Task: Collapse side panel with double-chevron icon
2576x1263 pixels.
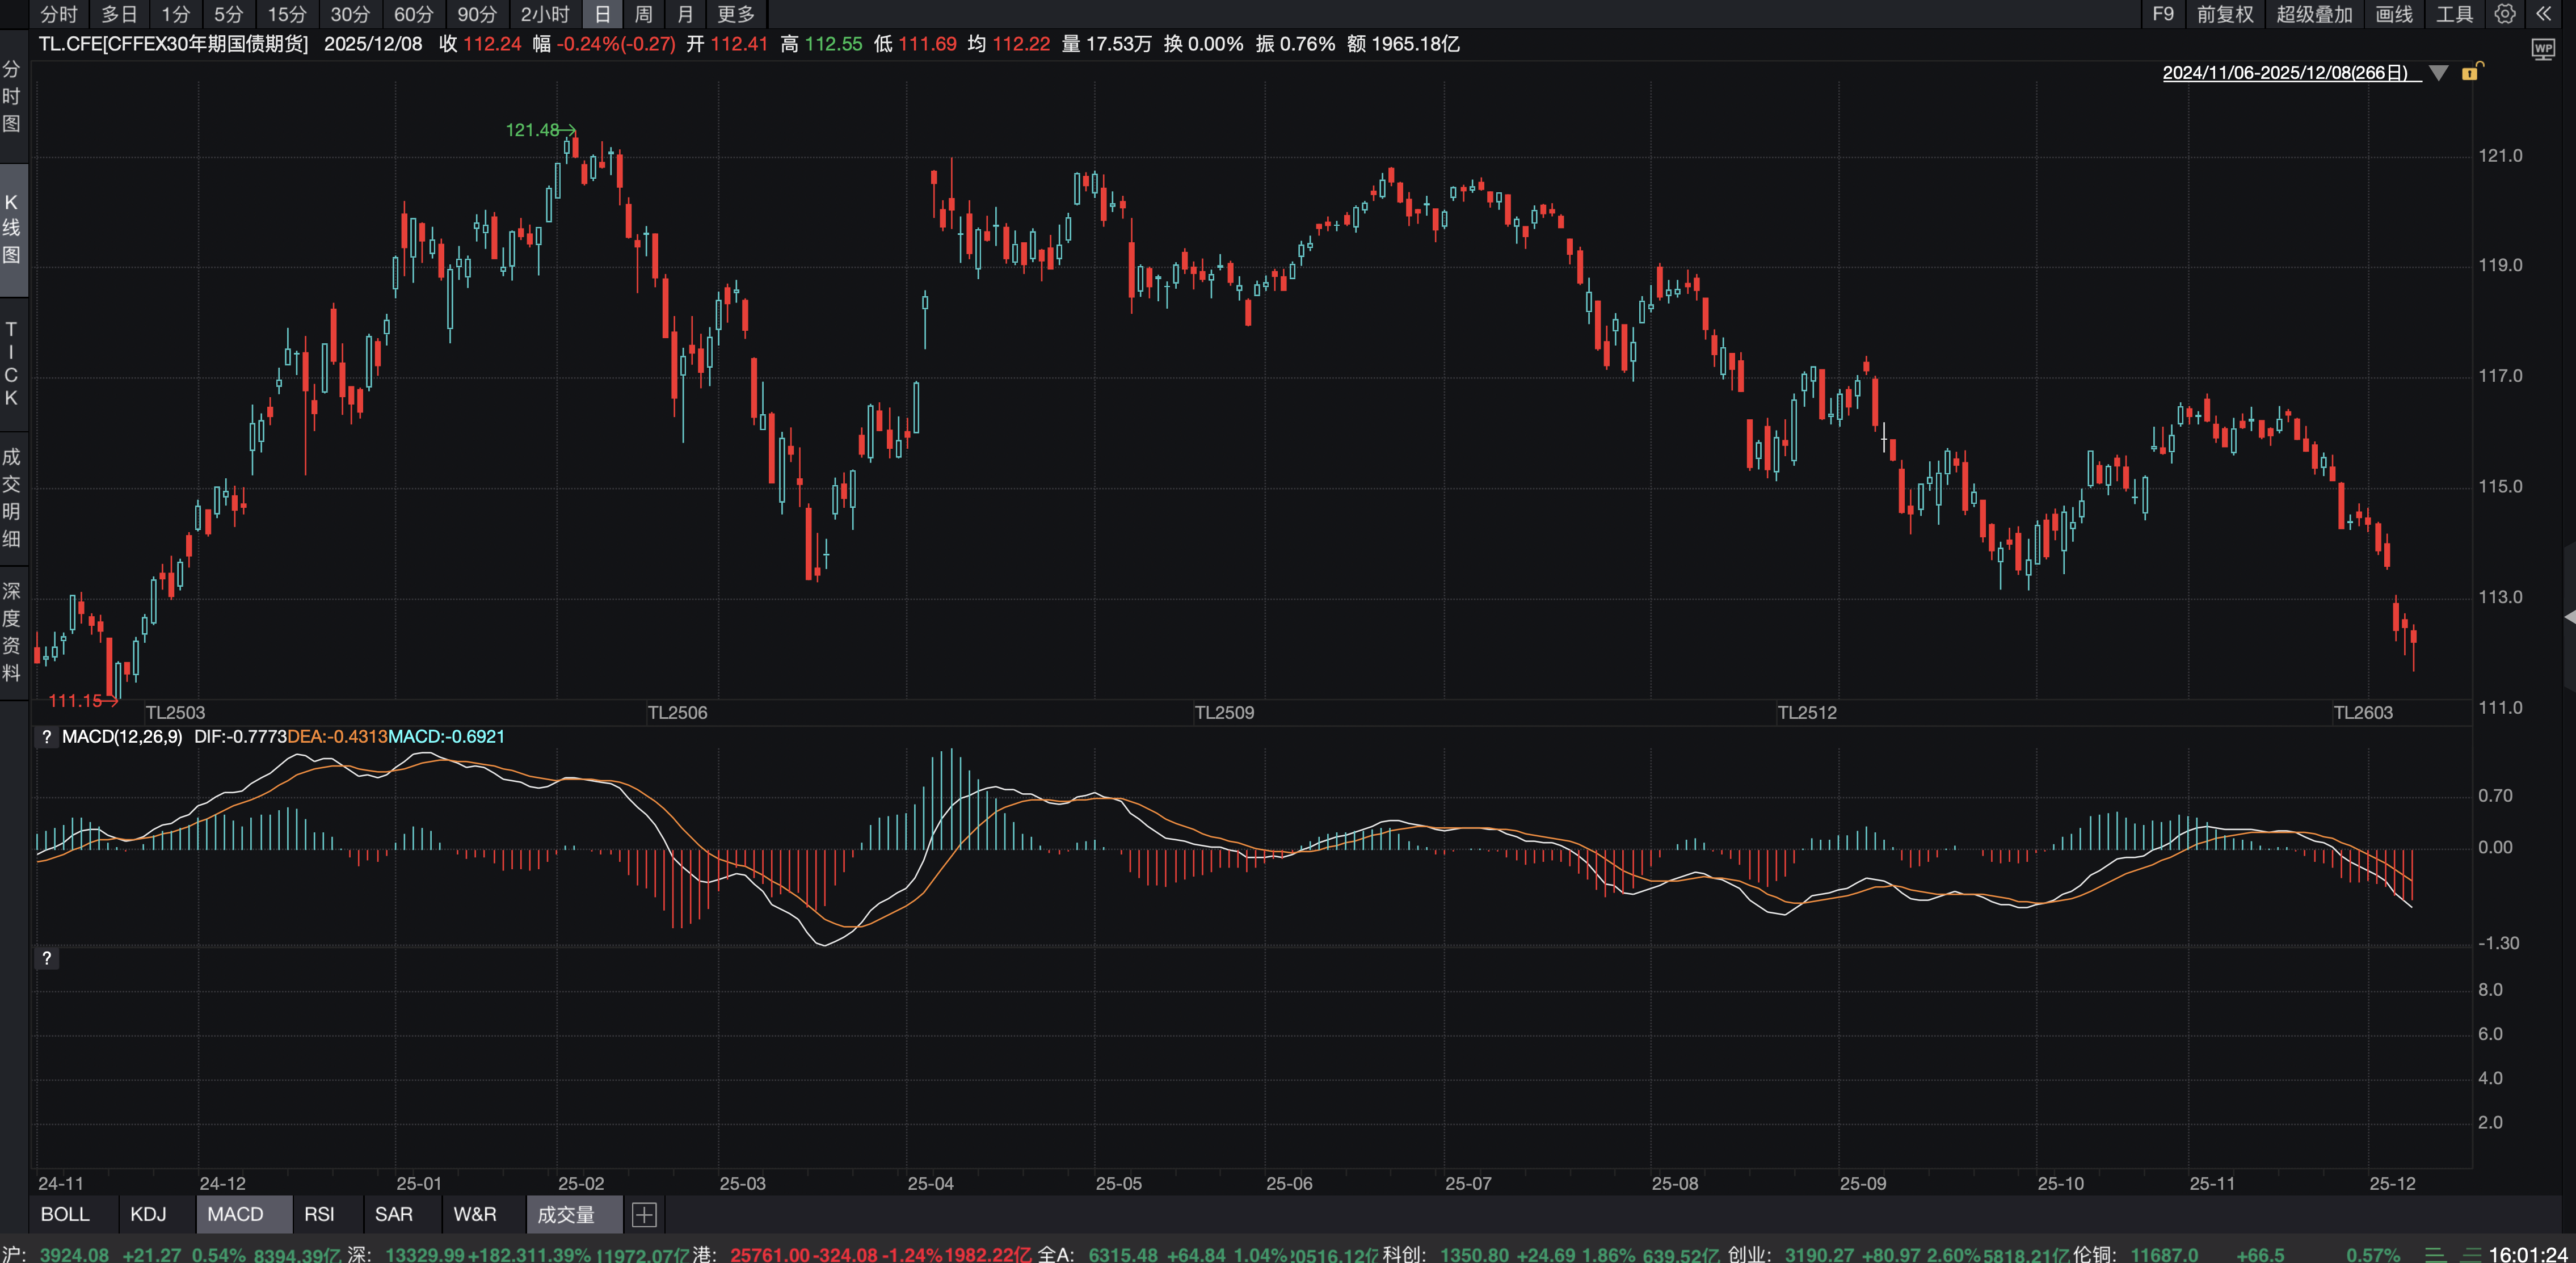Action: [x=2543, y=14]
